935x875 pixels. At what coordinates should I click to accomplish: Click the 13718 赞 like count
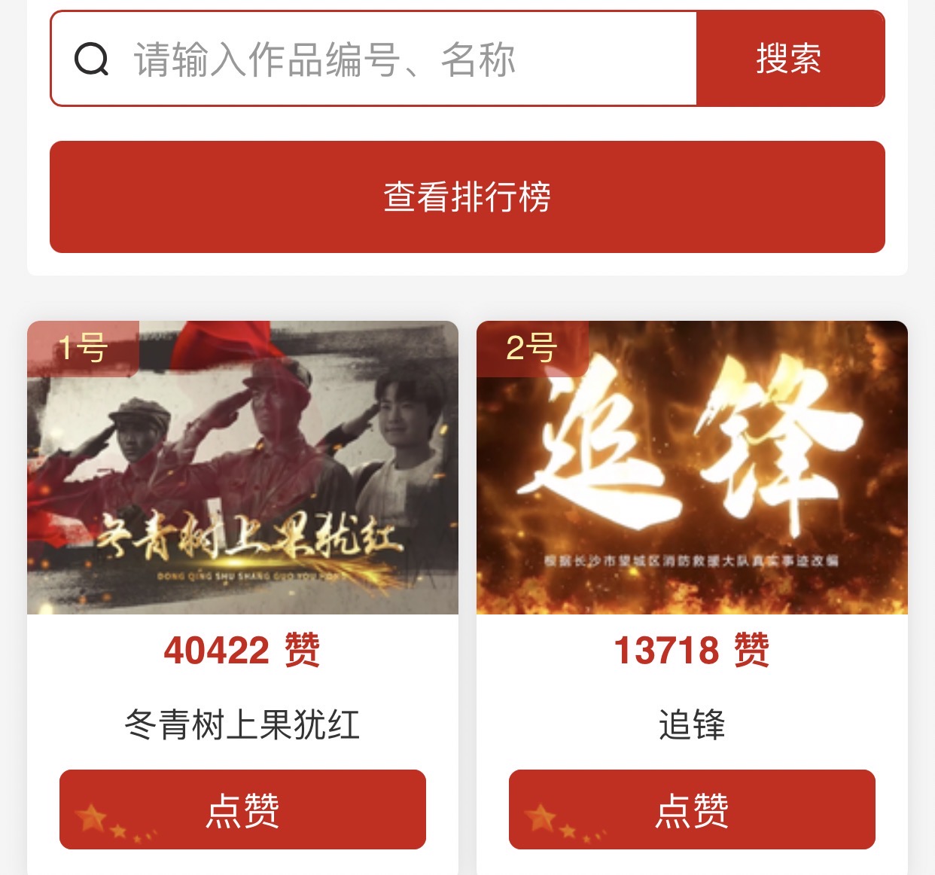[x=692, y=650]
